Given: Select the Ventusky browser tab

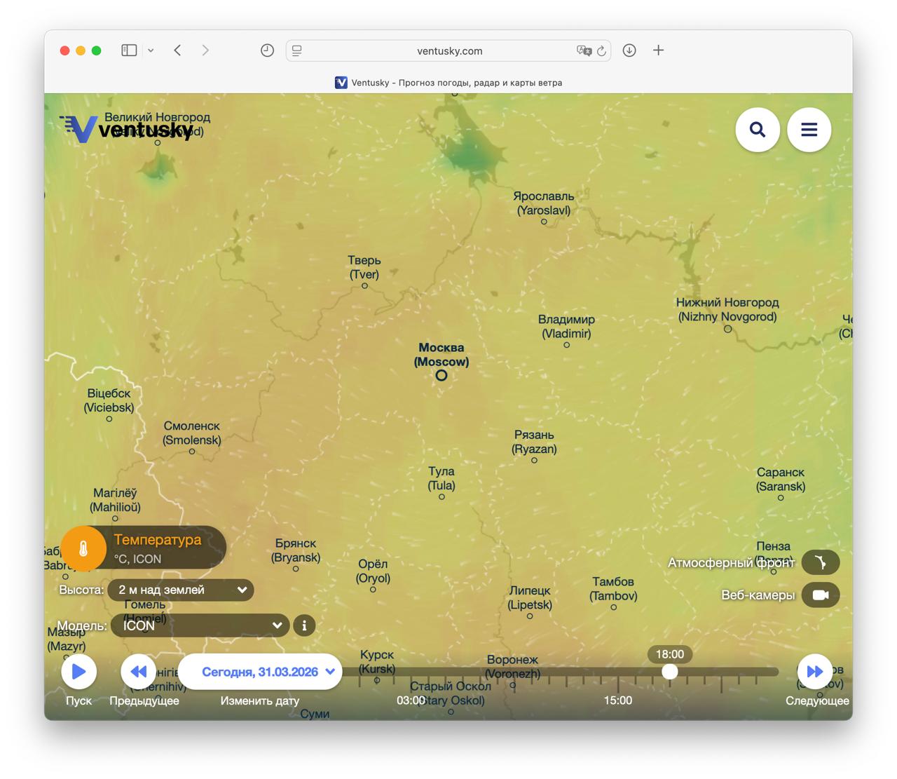Looking at the screenshot, I should (448, 83).
